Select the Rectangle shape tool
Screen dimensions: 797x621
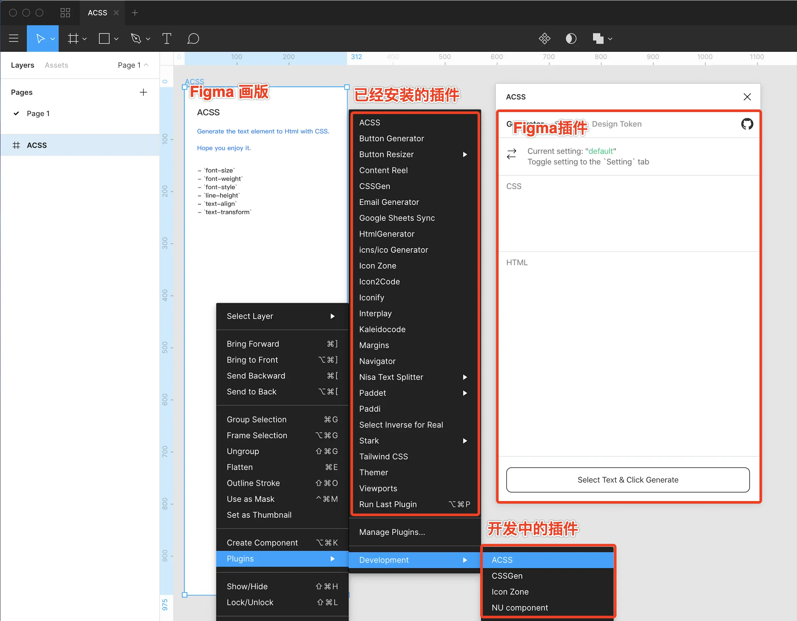point(104,38)
